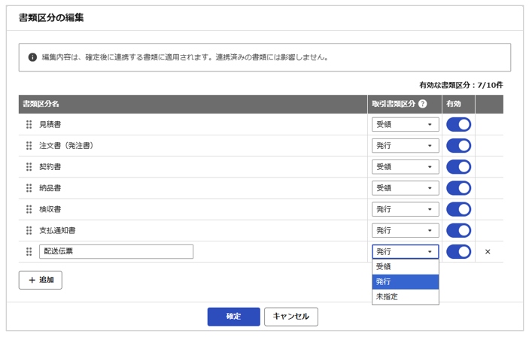
Task: Click drag handle for 納品書 row
Action: (29, 188)
